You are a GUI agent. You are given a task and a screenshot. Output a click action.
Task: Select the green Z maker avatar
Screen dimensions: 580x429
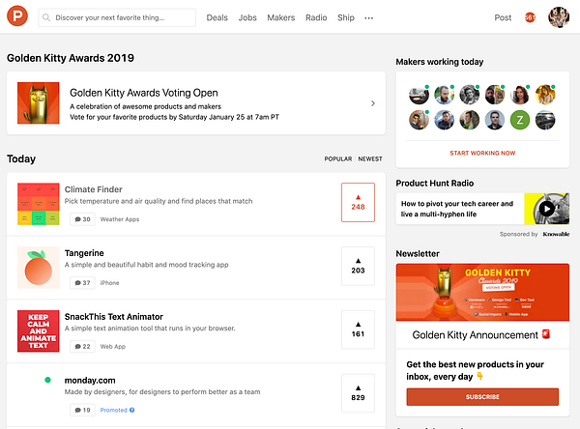click(520, 120)
